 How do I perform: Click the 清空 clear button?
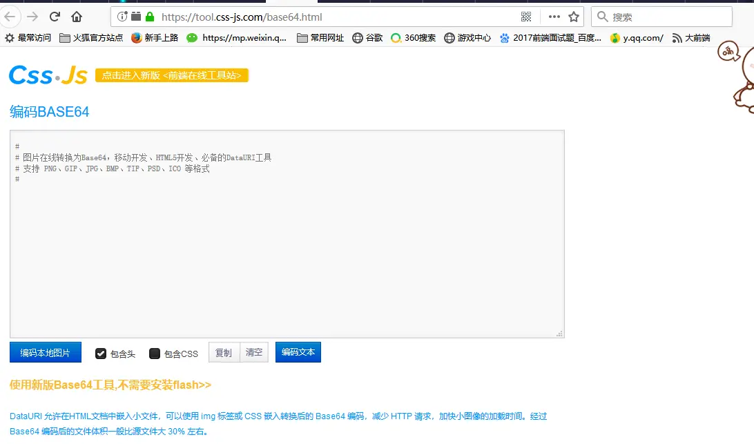(254, 353)
